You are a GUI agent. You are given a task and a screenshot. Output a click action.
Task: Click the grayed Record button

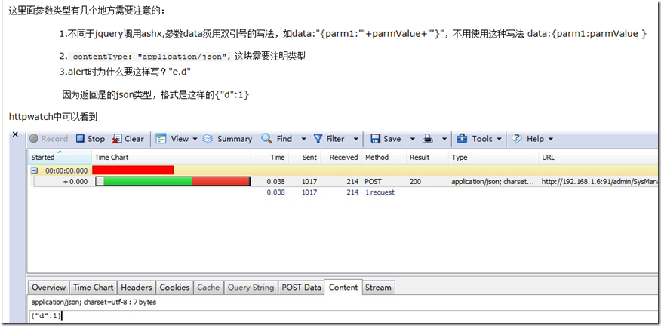click(x=49, y=139)
